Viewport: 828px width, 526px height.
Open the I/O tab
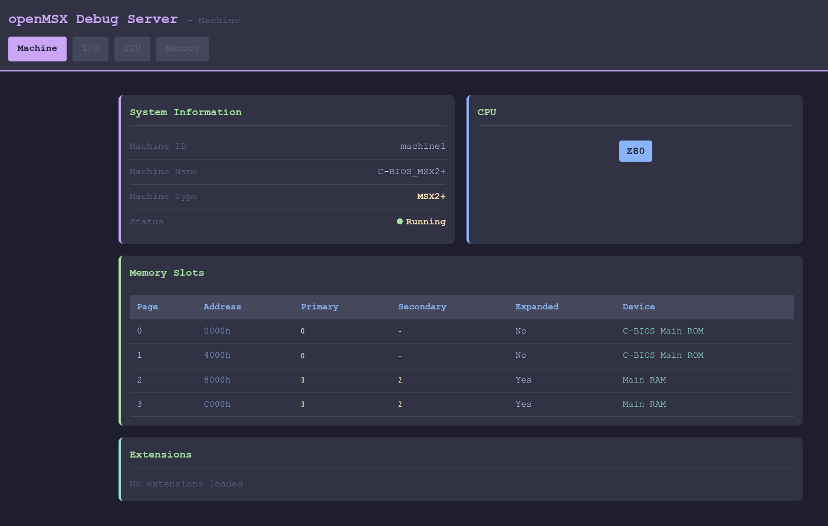tap(90, 48)
